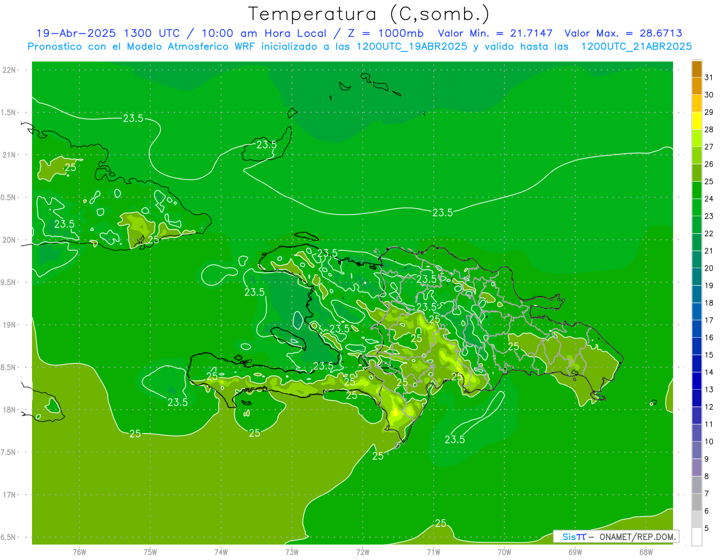Click the "22N" latitude axis label
This screenshot has width=725, height=560.
(x=10, y=70)
